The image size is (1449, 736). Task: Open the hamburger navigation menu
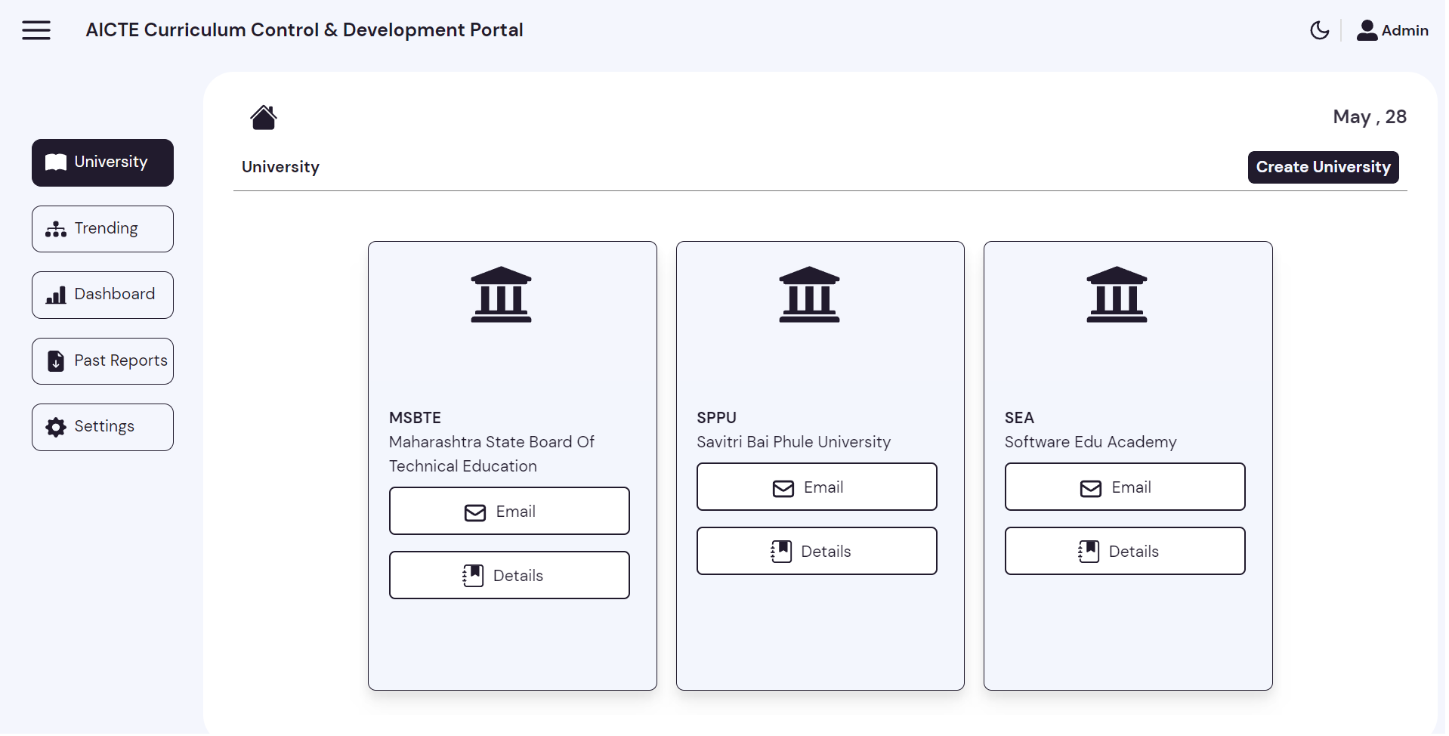tap(36, 30)
